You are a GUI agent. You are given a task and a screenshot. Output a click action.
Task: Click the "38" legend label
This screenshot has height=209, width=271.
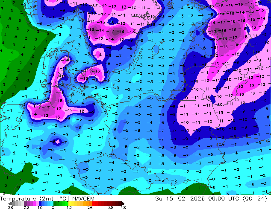[111, 207]
